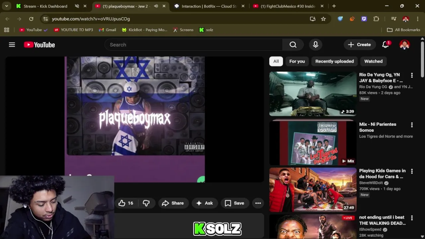Screen dimensions: 425x239
Task: Open the Ask AI button
Action: (205, 203)
